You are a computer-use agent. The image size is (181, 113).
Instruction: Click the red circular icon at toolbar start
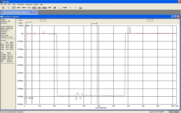click(x=3, y=8)
